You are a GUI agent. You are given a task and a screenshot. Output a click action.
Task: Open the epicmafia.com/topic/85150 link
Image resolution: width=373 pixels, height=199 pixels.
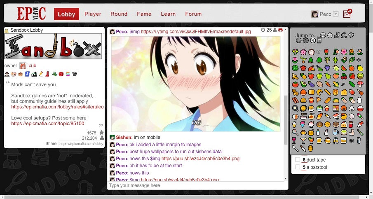click(47, 124)
